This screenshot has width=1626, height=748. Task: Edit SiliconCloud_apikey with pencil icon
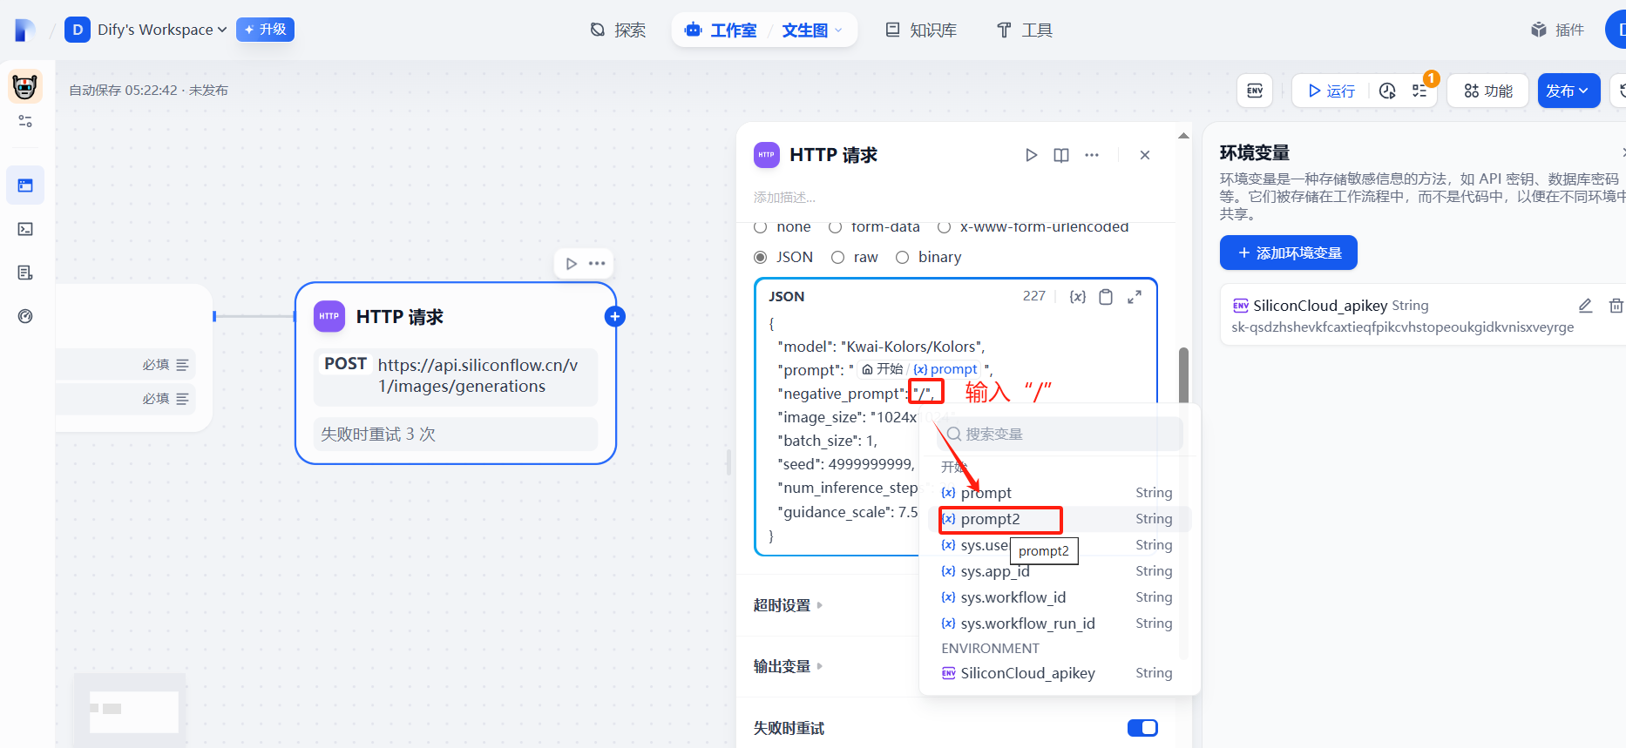[1585, 306]
